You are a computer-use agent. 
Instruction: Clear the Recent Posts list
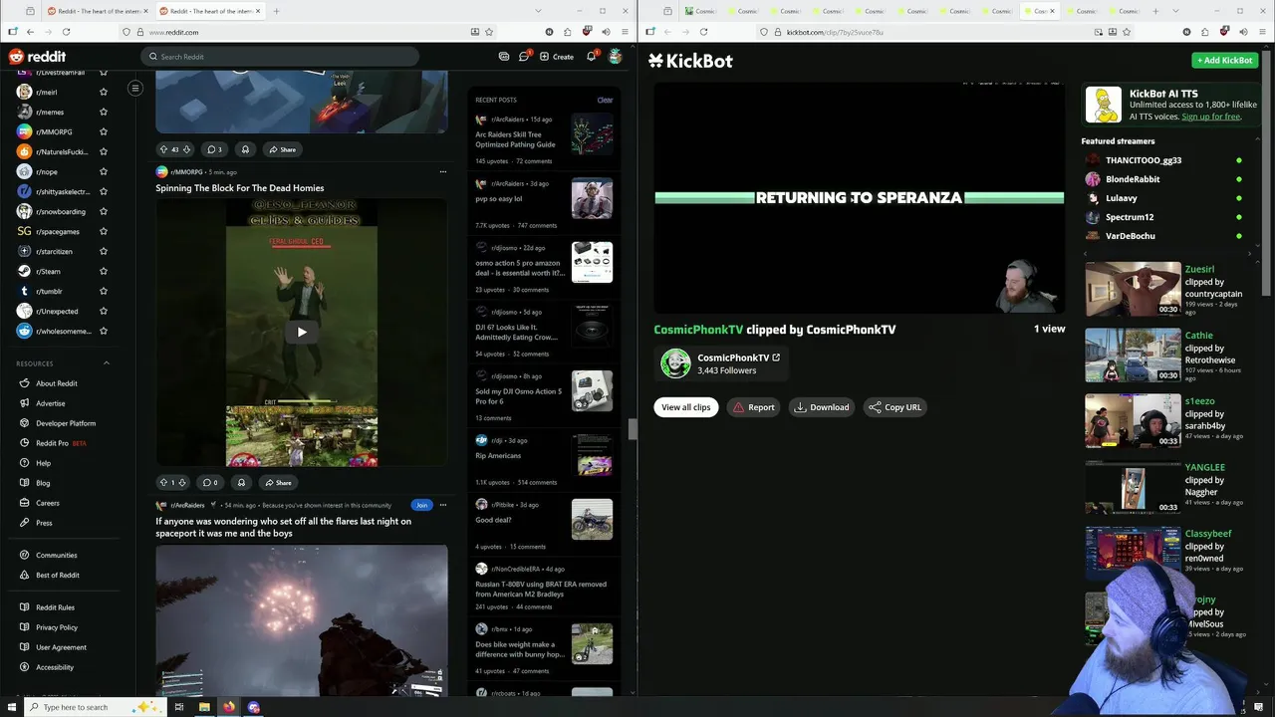(x=605, y=100)
